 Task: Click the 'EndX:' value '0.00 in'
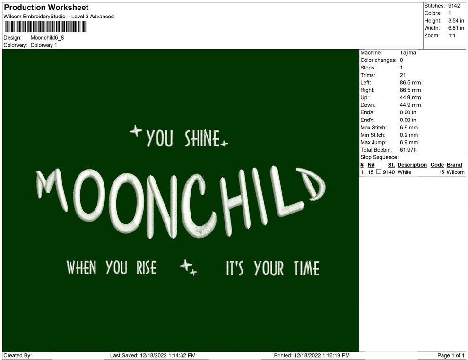408,112
